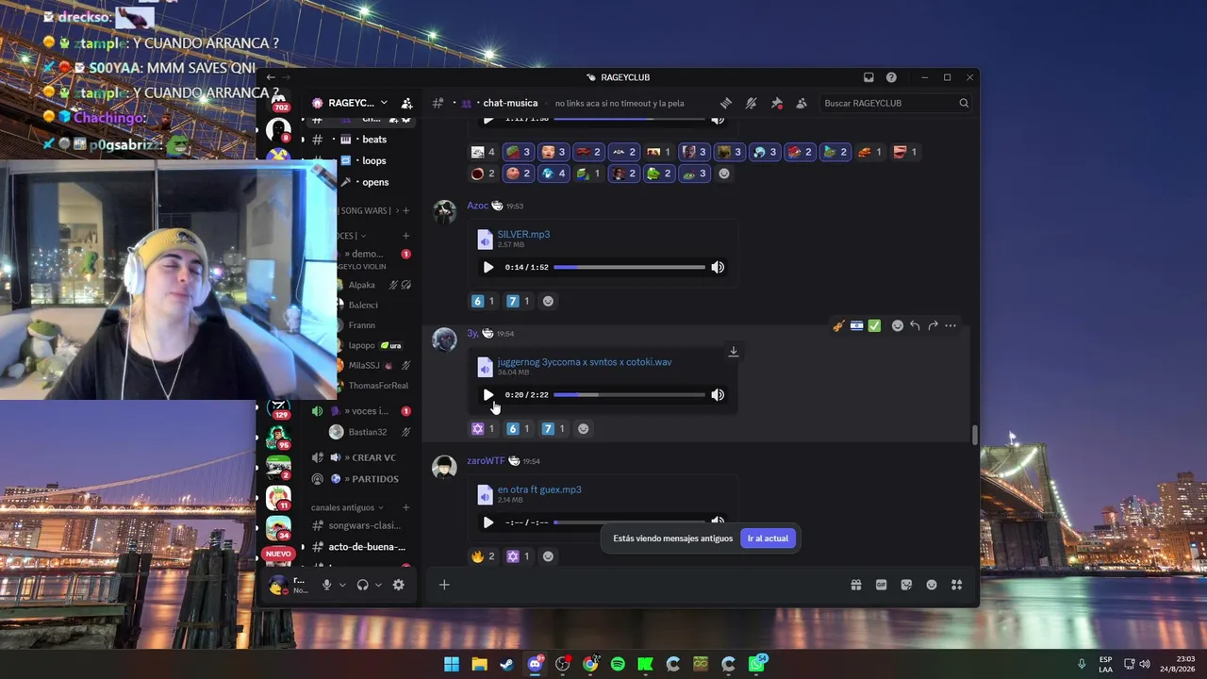Add reaction from juggernog message hover toolbar

coord(898,326)
